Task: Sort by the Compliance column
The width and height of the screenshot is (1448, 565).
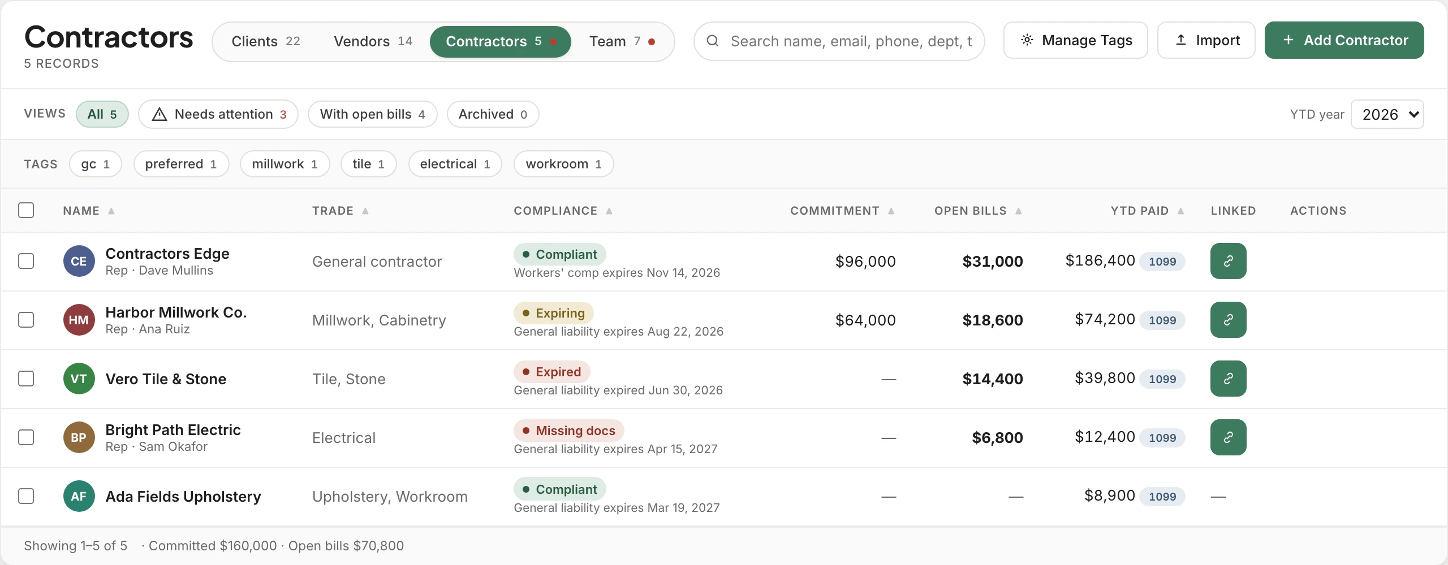Action: [x=563, y=211]
